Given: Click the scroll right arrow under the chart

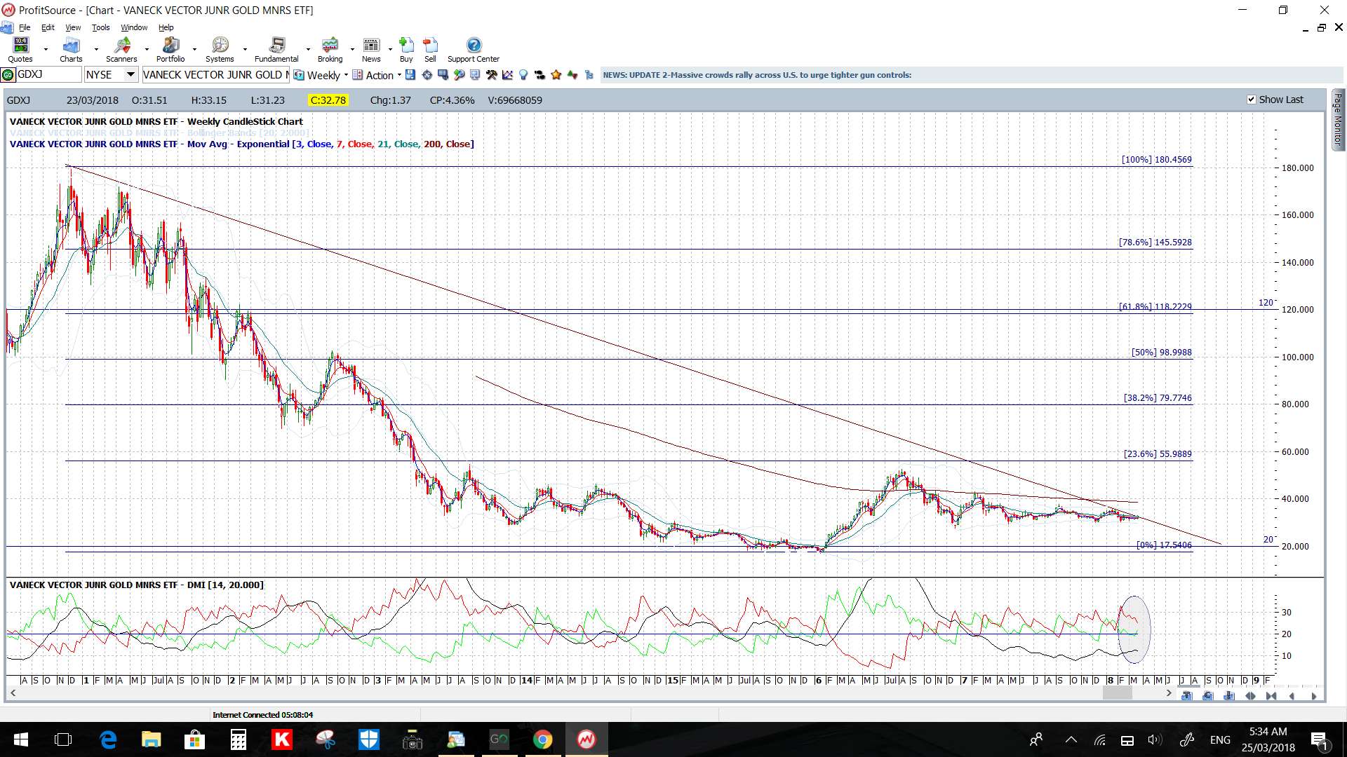Looking at the screenshot, I should [1168, 693].
